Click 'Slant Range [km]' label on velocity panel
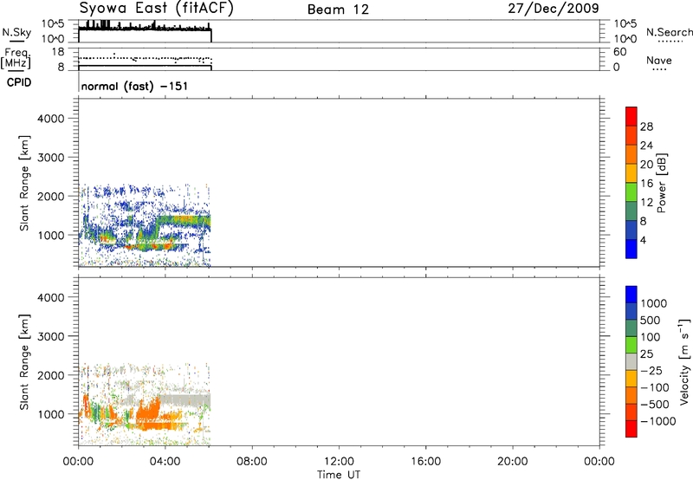This screenshot has width=693, height=480. click(x=24, y=361)
